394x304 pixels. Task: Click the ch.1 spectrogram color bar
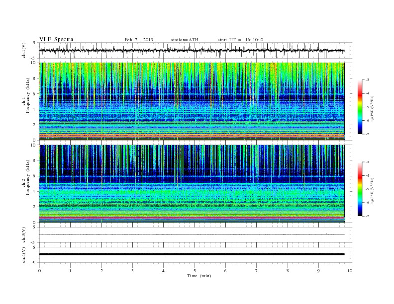coord(360,107)
